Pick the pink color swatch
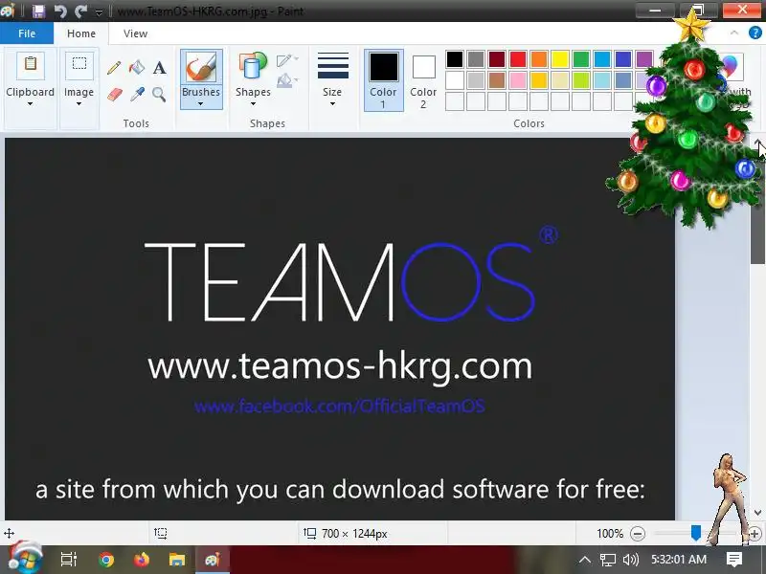Image resolution: width=766 pixels, height=574 pixels. click(x=518, y=80)
